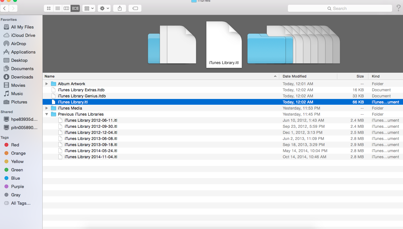Switch to Cover Flow view
Image resolution: width=403 pixels, height=229 pixels.
coord(75,8)
